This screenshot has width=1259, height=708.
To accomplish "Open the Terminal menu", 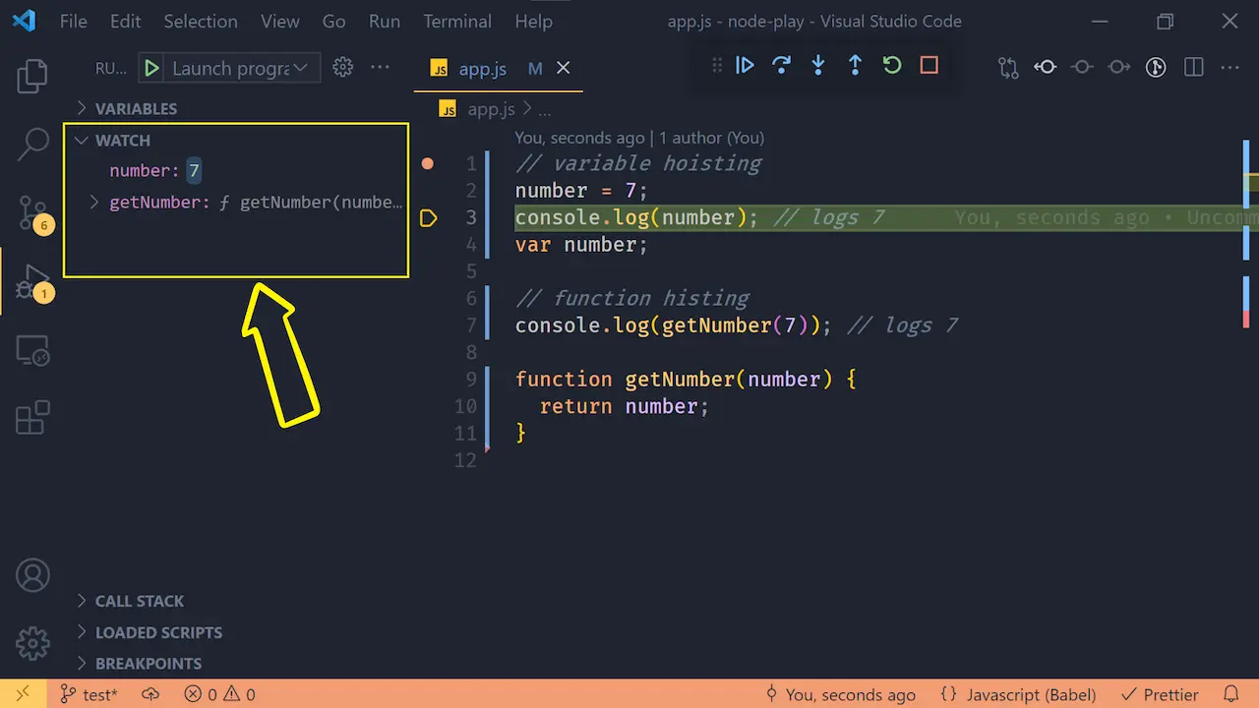I will [x=457, y=21].
